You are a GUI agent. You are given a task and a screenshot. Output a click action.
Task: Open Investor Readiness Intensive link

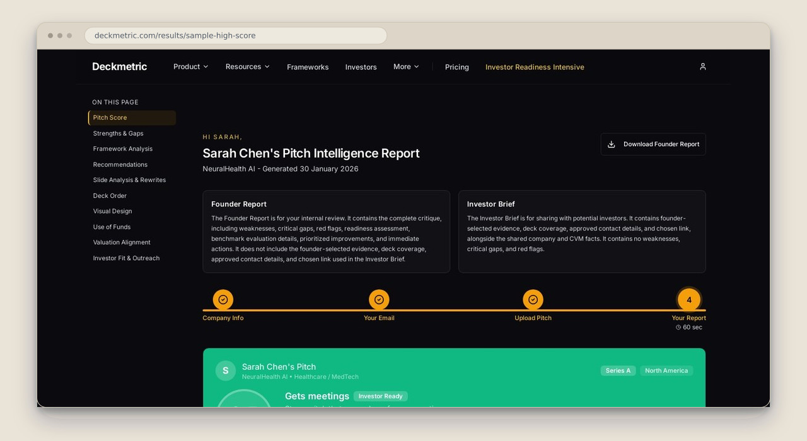tap(535, 67)
